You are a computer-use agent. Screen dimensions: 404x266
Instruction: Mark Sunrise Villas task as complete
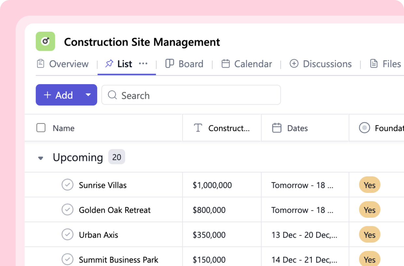[67, 185]
